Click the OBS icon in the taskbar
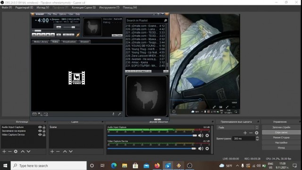This screenshot has height=170, width=302. pyautogui.click(x=190, y=166)
